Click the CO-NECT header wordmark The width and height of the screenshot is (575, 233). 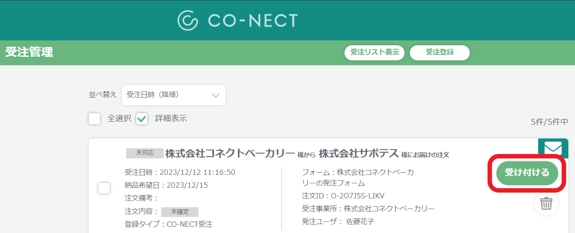pyautogui.click(x=253, y=20)
